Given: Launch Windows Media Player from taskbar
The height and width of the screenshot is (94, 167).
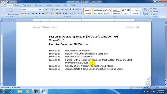Looking at the screenshot, I should click(27, 91).
